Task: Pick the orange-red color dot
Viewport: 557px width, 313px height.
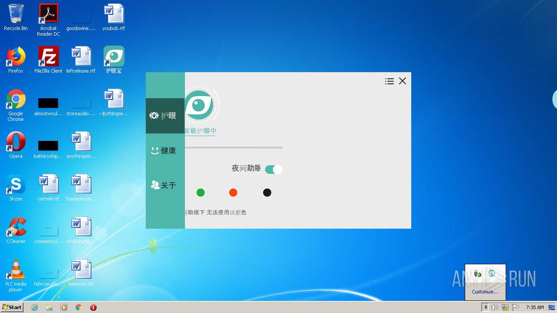Action: click(x=233, y=193)
